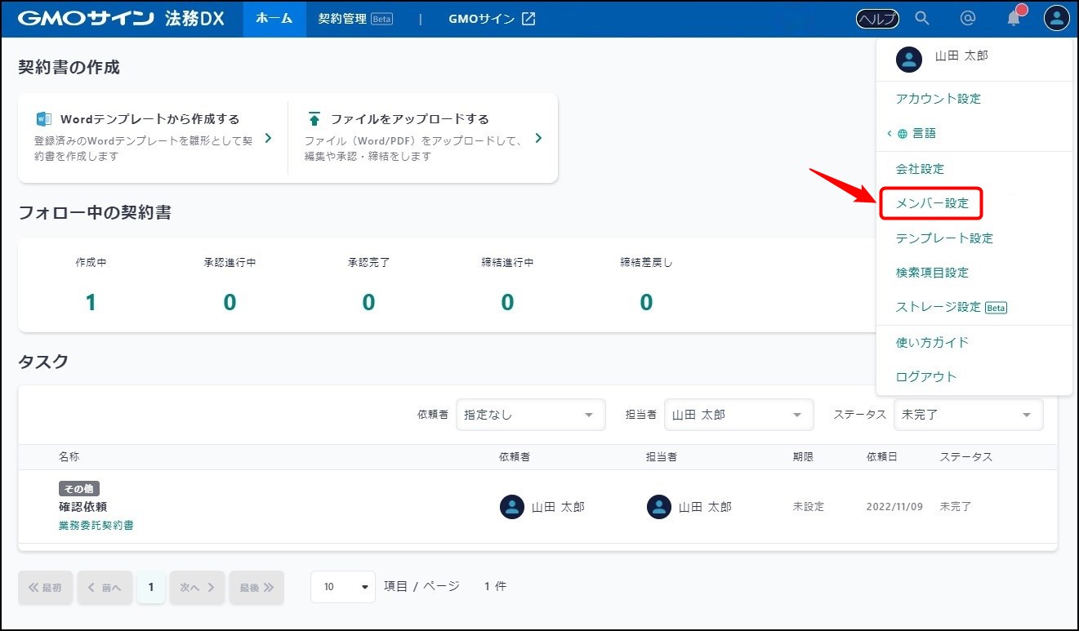The width and height of the screenshot is (1079, 631).
Task: Open the ステータス filter dropdown
Action: point(968,415)
